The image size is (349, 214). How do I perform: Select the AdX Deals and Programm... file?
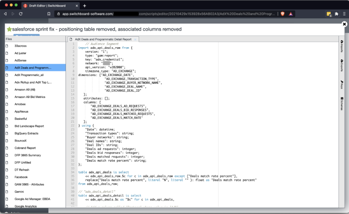tap(35, 68)
